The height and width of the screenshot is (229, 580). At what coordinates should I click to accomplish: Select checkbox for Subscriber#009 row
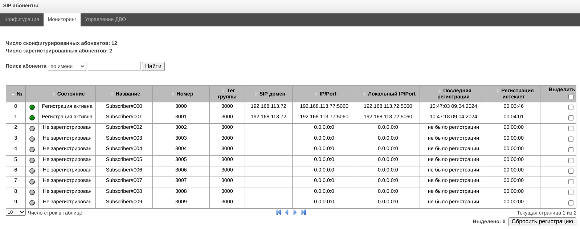571,203
